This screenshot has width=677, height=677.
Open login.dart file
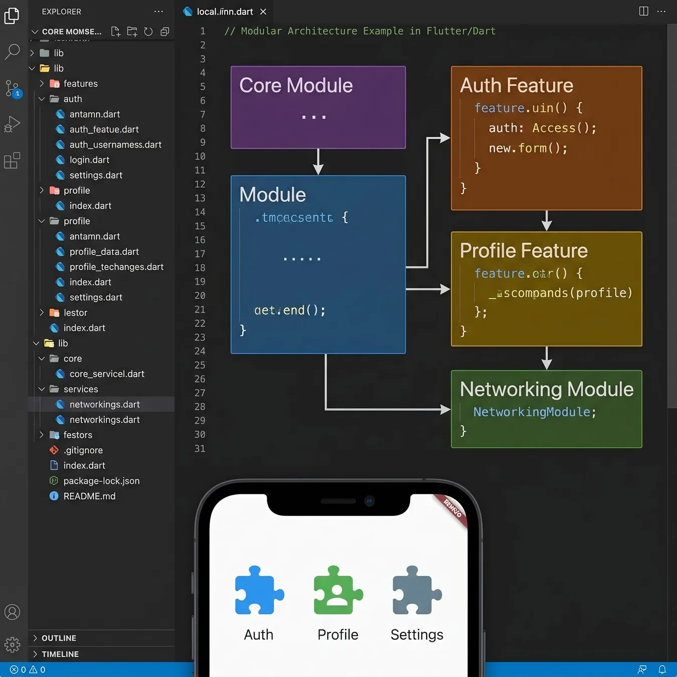101,160
